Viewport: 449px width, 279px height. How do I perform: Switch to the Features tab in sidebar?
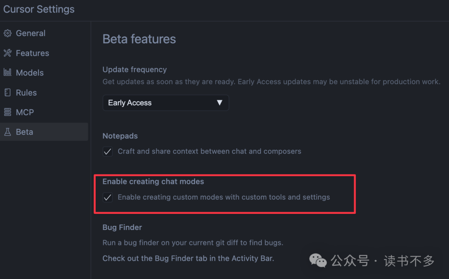pyautogui.click(x=32, y=53)
